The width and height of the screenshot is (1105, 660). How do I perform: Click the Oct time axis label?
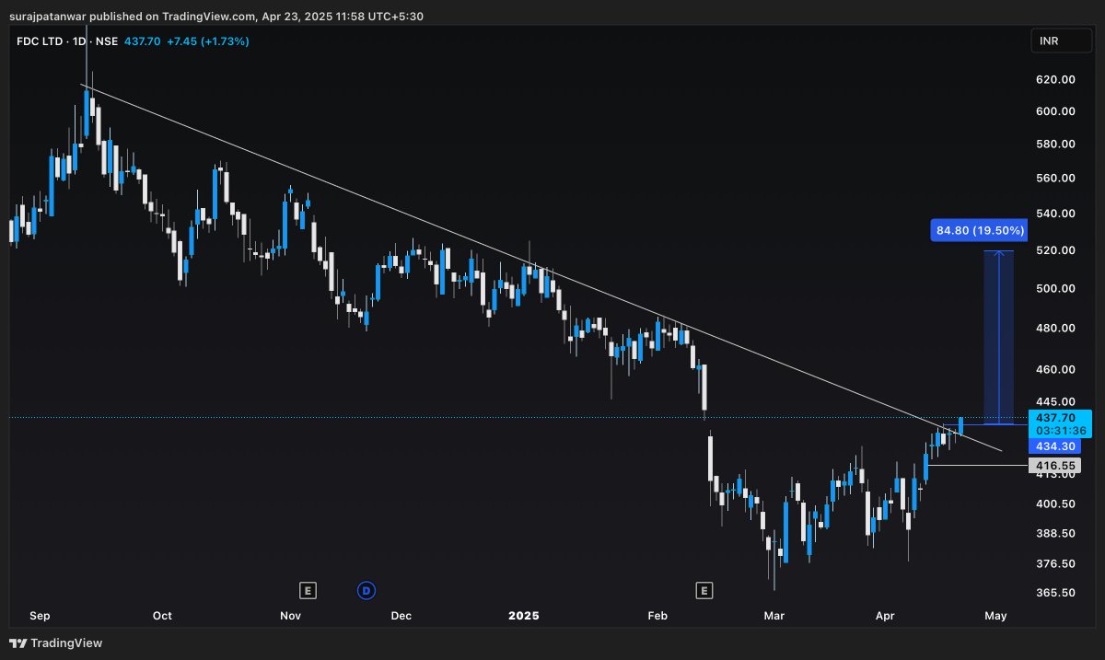[x=162, y=615]
